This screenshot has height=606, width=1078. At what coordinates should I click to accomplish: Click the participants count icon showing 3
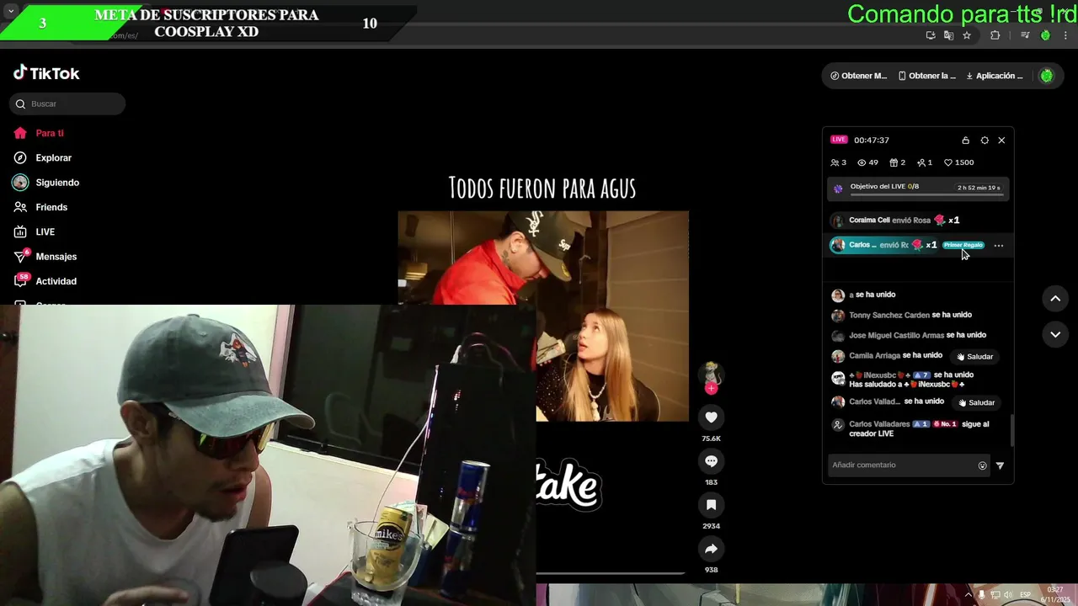pyautogui.click(x=838, y=162)
